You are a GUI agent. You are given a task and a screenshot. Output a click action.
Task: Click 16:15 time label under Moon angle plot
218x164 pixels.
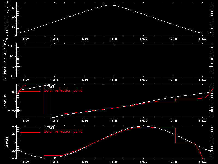coord(55,80)
